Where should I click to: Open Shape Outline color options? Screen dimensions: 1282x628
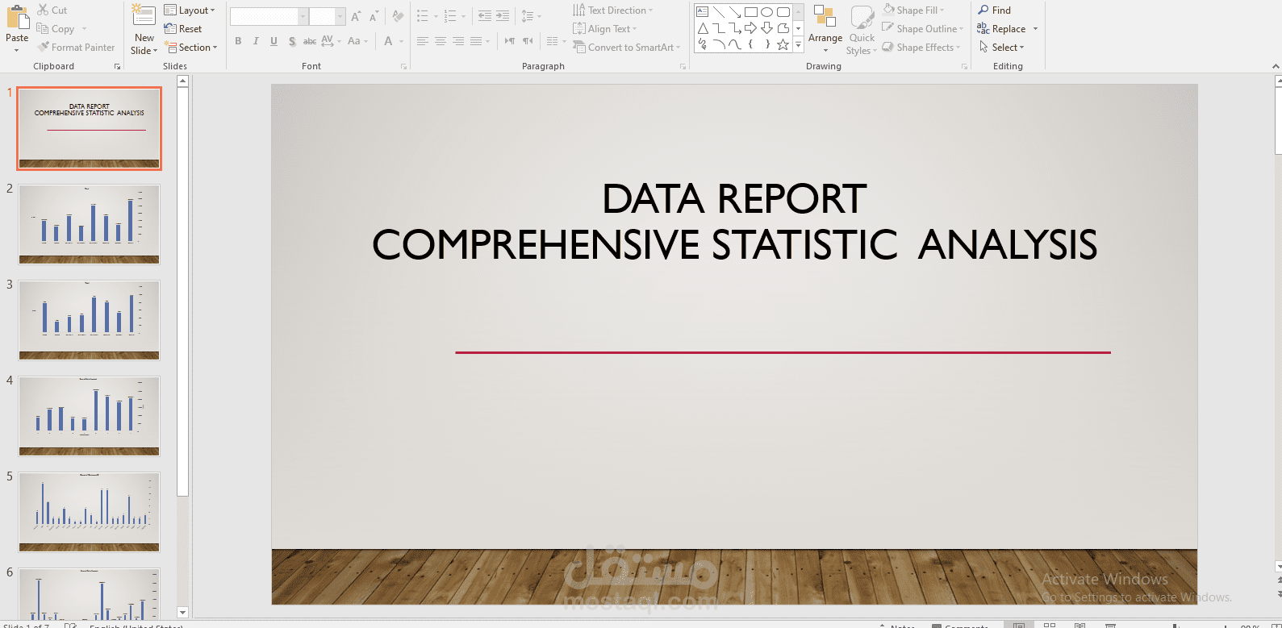pyautogui.click(x=923, y=29)
